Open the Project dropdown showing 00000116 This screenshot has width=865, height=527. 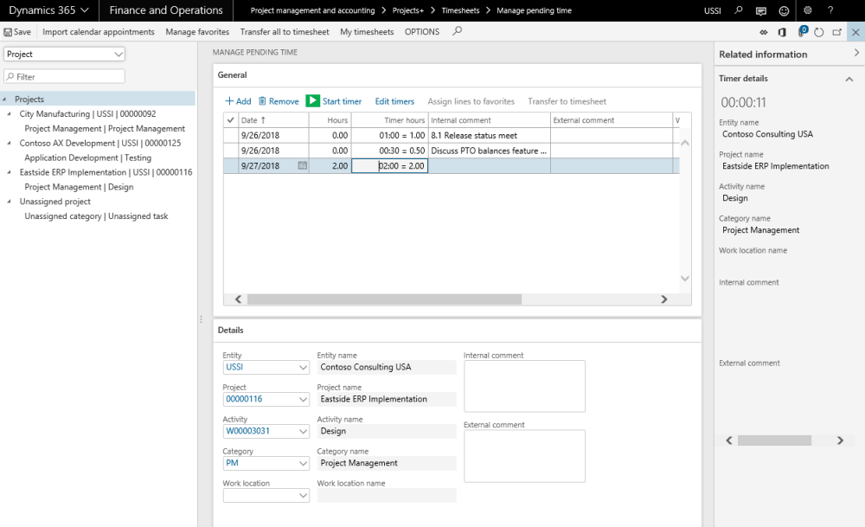click(303, 400)
